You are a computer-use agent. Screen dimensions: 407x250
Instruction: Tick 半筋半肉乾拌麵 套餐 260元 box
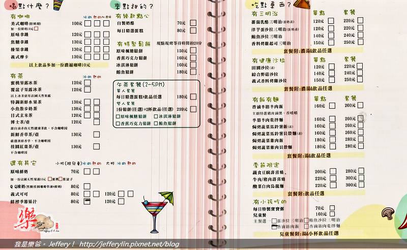point(361,118)
